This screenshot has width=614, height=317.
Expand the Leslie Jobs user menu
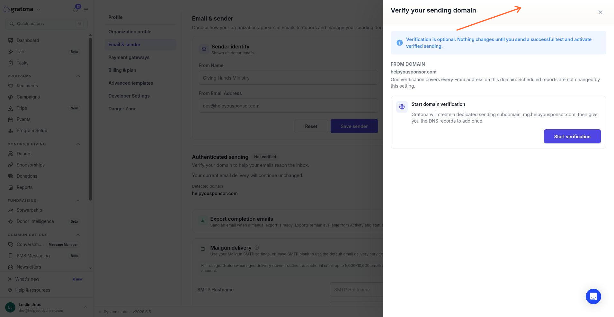(x=85, y=307)
